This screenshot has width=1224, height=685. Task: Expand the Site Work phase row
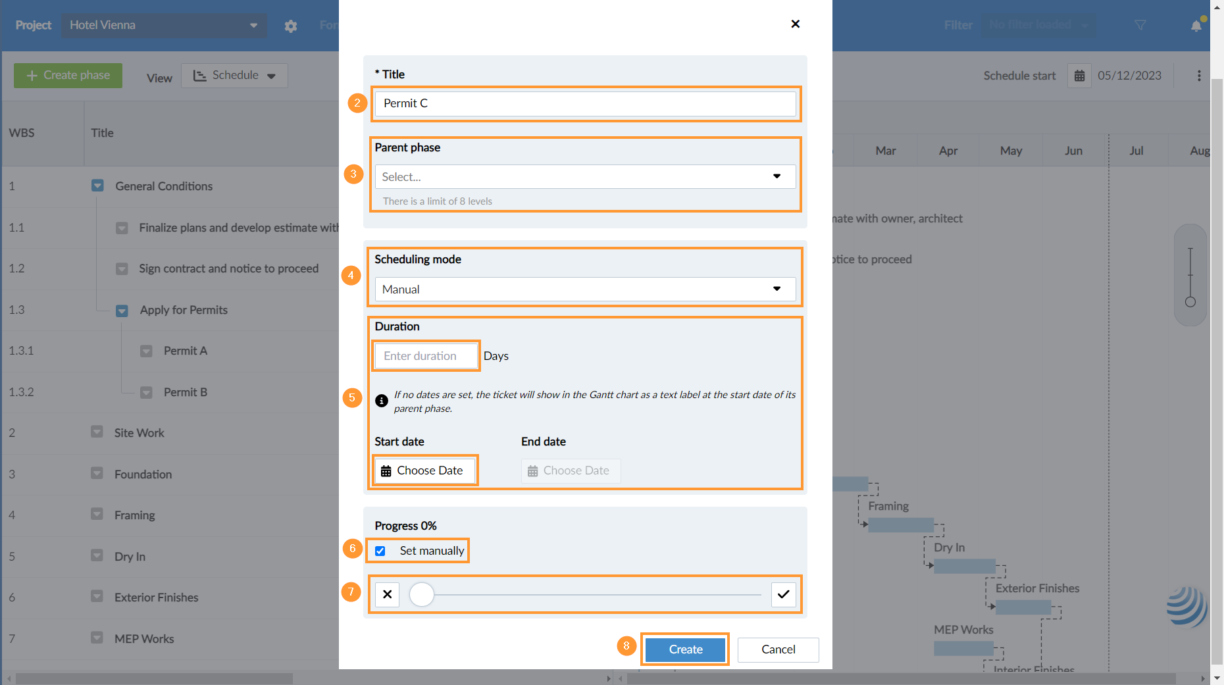click(x=97, y=432)
